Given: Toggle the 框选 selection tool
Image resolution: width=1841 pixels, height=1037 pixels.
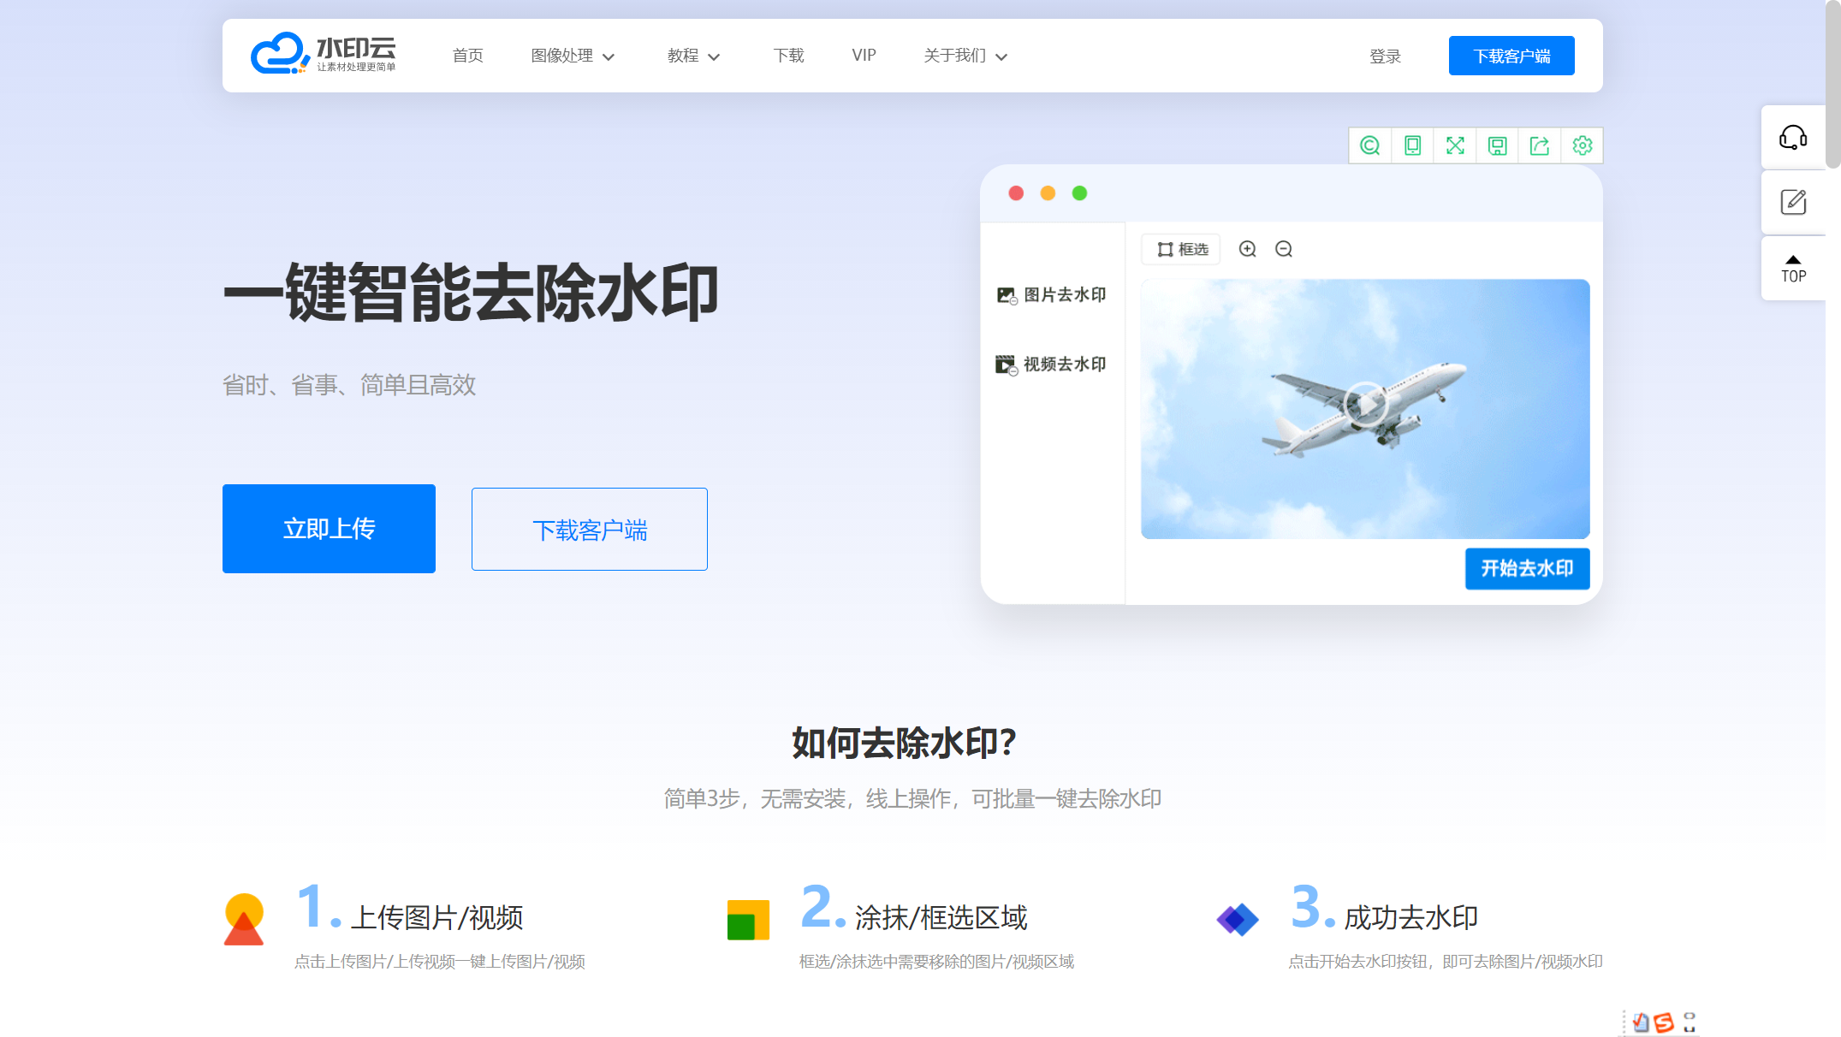Looking at the screenshot, I should click(1182, 249).
